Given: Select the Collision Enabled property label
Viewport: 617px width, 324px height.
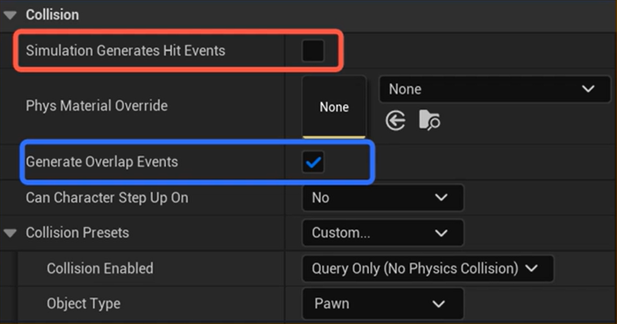Looking at the screenshot, I should pyautogui.click(x=100, y=268).
